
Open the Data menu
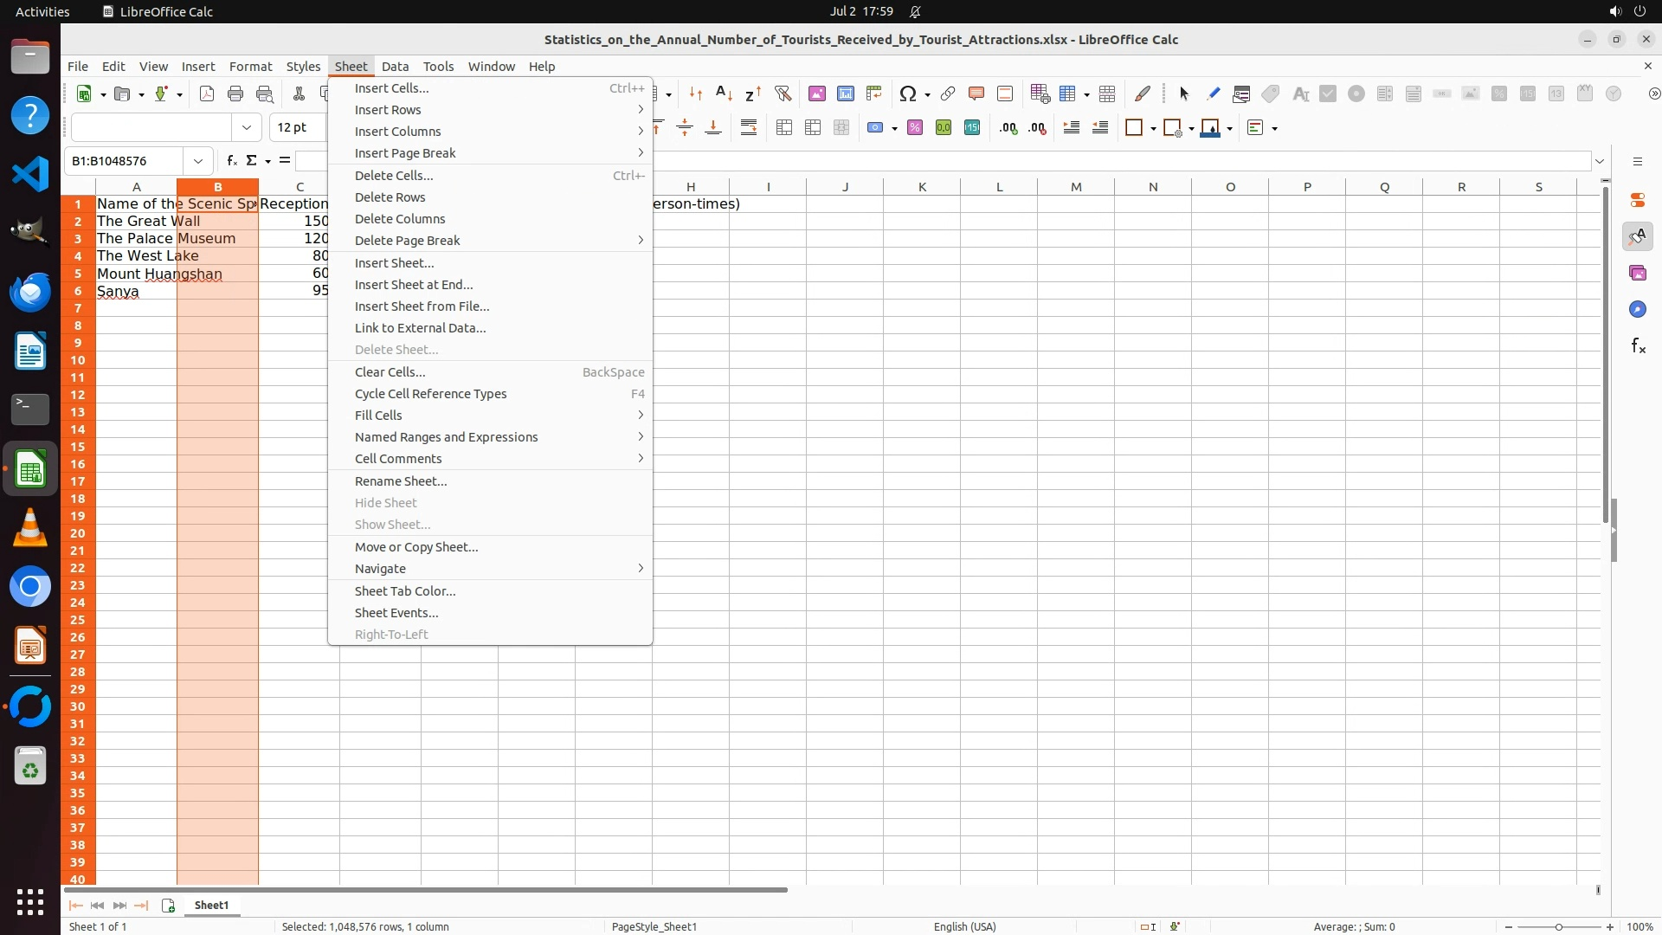click(395, 67)
